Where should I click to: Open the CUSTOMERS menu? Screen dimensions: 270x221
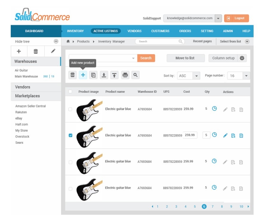160,31
